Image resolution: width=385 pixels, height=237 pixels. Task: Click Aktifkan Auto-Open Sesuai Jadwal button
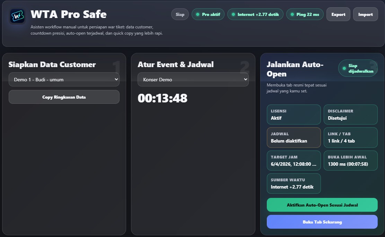point(322,205)
